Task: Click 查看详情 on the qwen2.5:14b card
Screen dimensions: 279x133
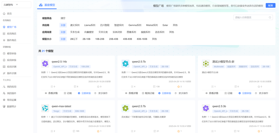Action: pyautogui.click(x=51, y=93)
